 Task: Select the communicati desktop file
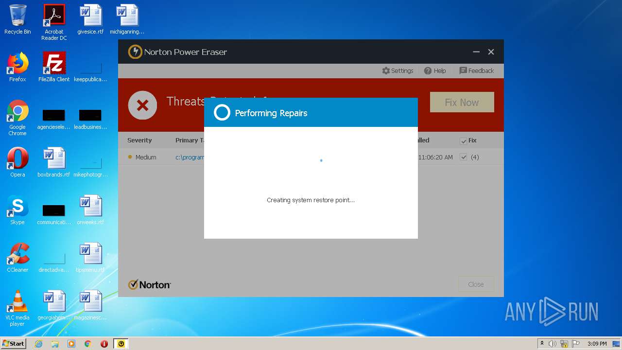click(54, 215)
